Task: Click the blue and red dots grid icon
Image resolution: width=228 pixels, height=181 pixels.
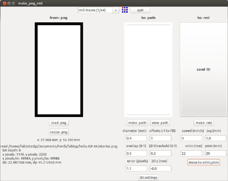Action: click(x=125, y=10)
